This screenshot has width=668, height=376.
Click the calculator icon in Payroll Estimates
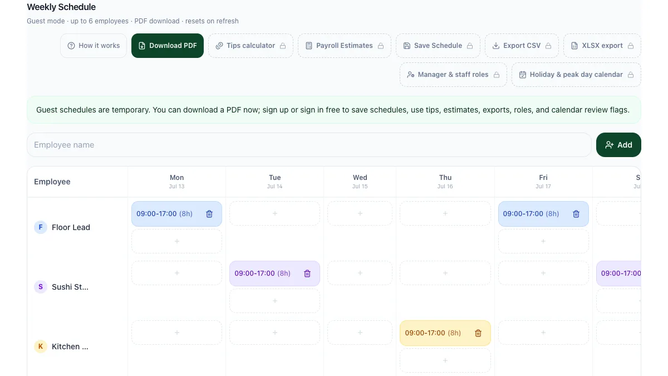pos(309,46)
